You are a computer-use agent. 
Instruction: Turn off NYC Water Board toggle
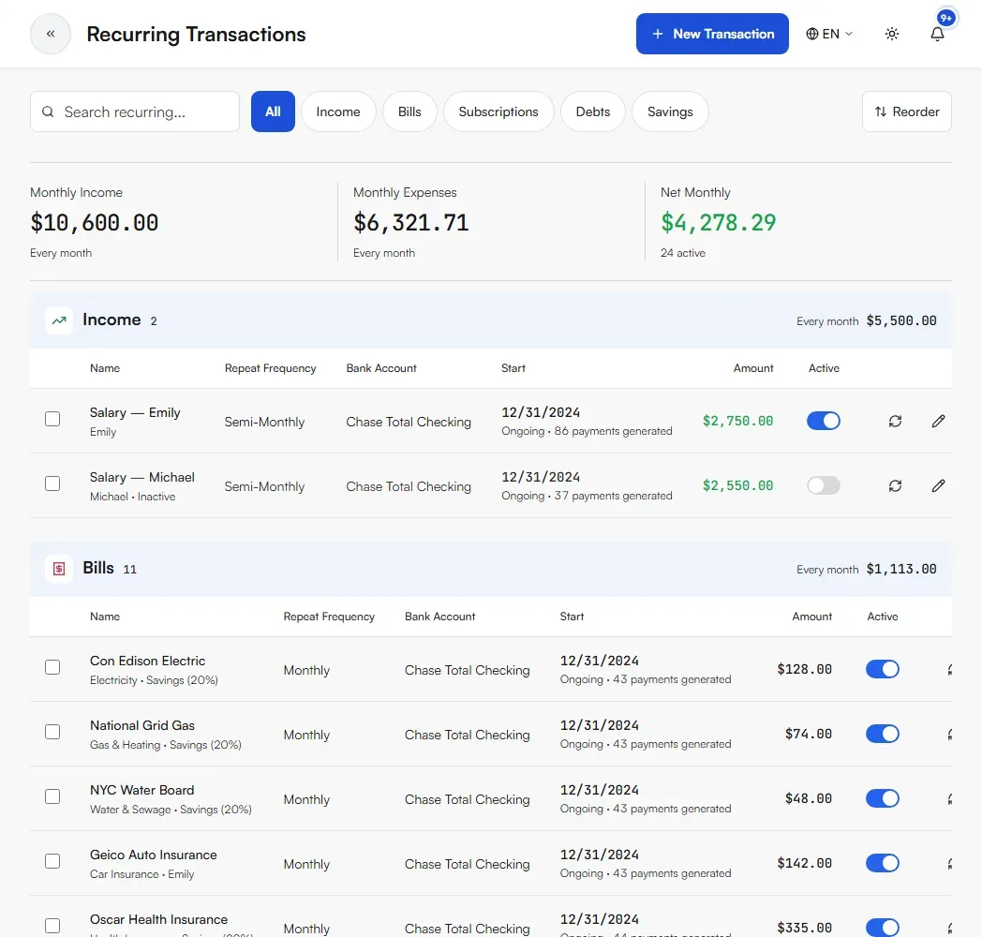[882, 798]
